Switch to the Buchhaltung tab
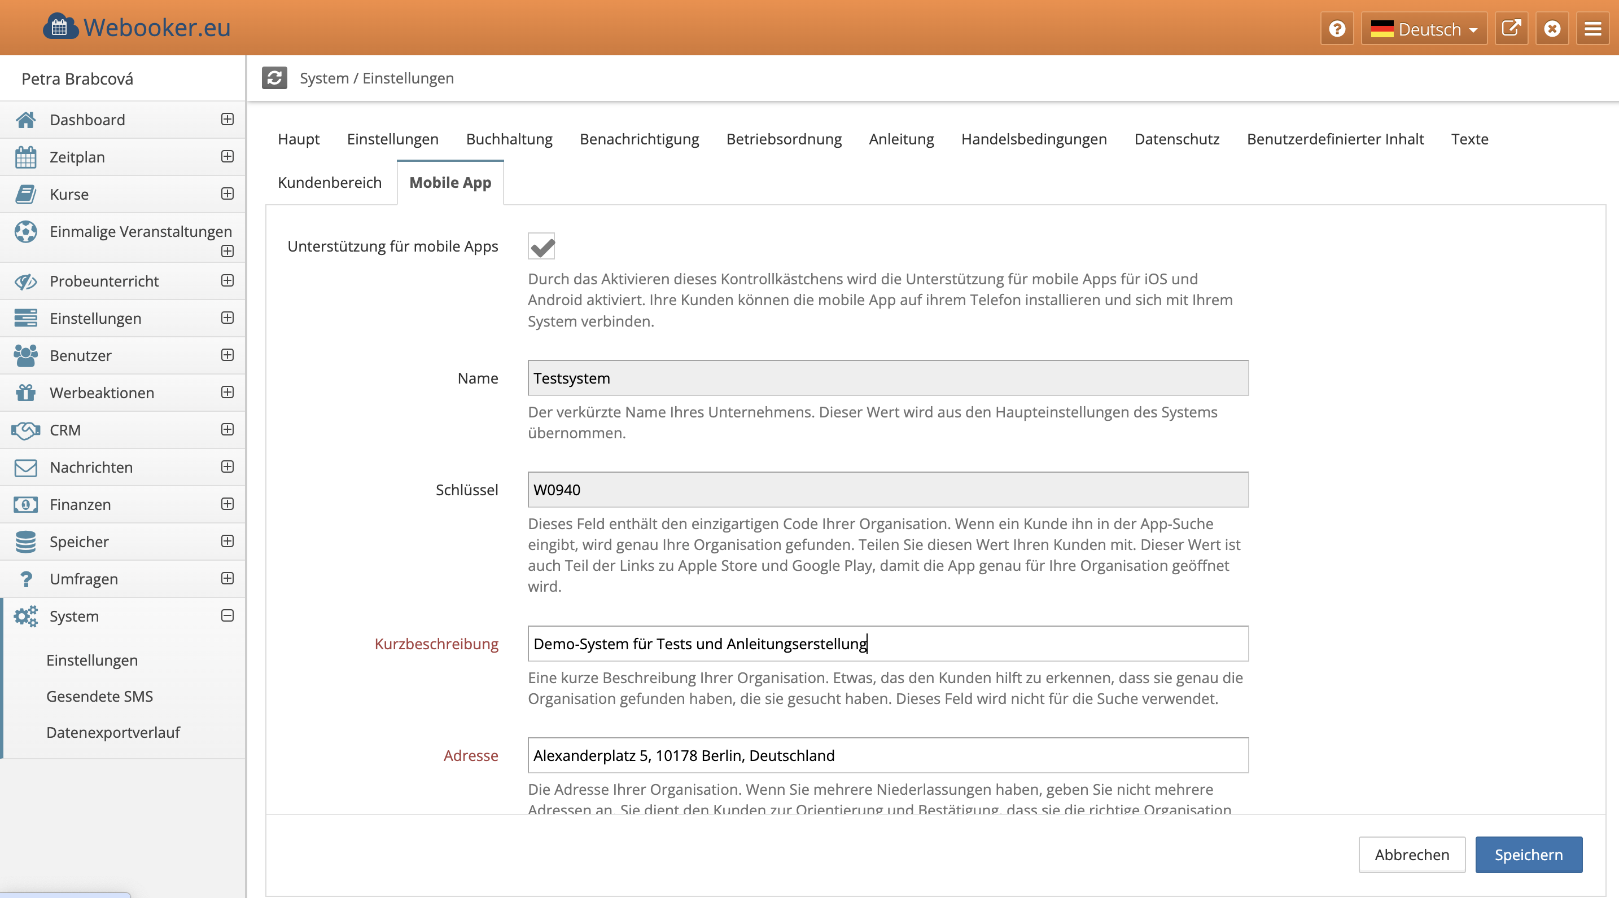The width and height of the screenshot is (1619, 898). point(509,139)
